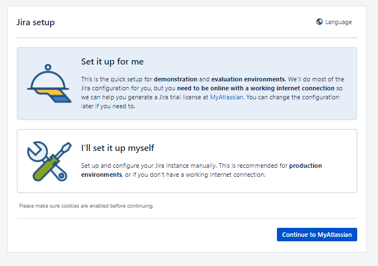Open the MyAtlassian link
Viewport: 378px width, 266px height.
[x=226, y=97]
